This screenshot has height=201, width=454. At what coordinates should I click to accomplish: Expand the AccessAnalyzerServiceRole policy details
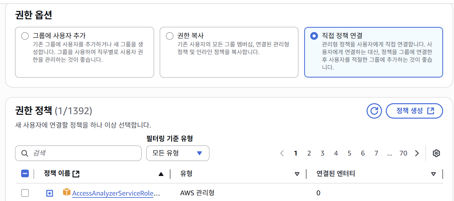(x=49, y=193)
